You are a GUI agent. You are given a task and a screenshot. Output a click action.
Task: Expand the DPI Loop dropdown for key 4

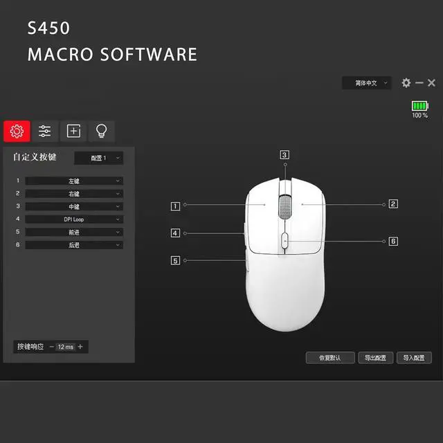pyautogui.click(x=74, y=219)
